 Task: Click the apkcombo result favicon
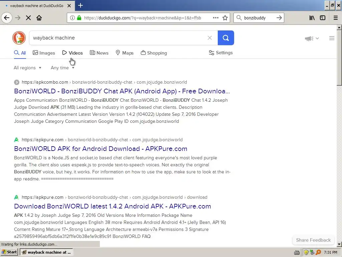click(x=17, y=82)
